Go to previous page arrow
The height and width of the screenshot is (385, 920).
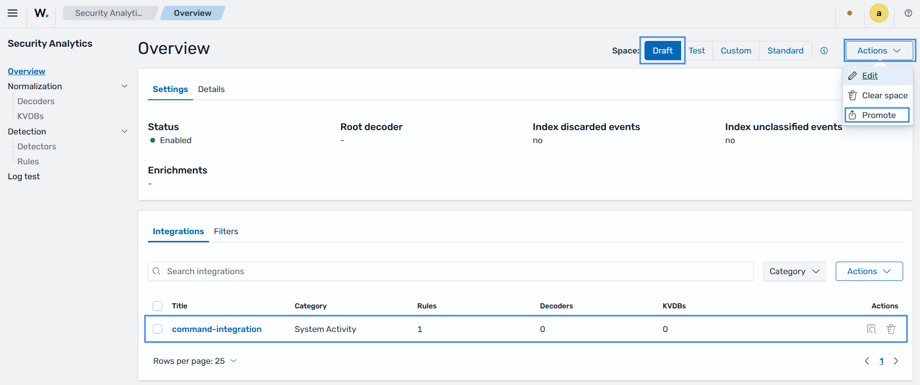[x=867, y=361]
